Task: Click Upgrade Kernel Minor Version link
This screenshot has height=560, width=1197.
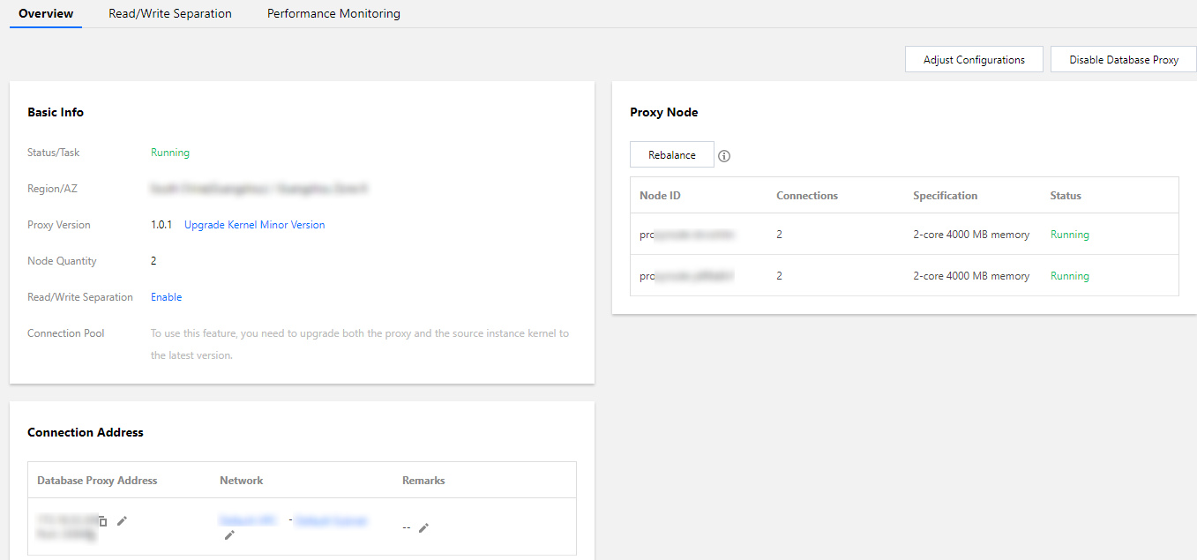Action: coord(254,225)
